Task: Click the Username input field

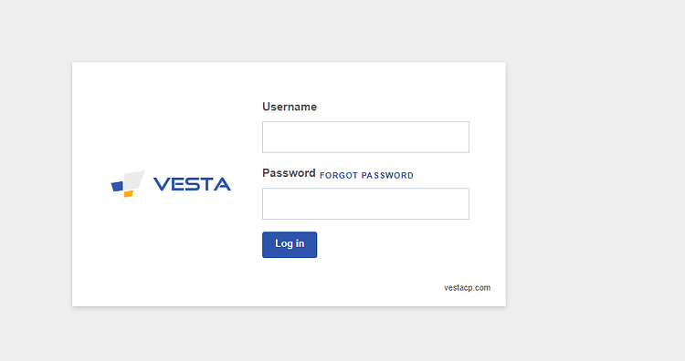Action: tap(365, 137)
